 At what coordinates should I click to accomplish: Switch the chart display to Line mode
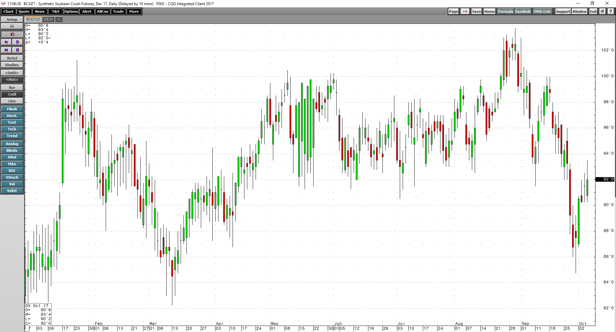pyautogui.click(x=12, y=101)
